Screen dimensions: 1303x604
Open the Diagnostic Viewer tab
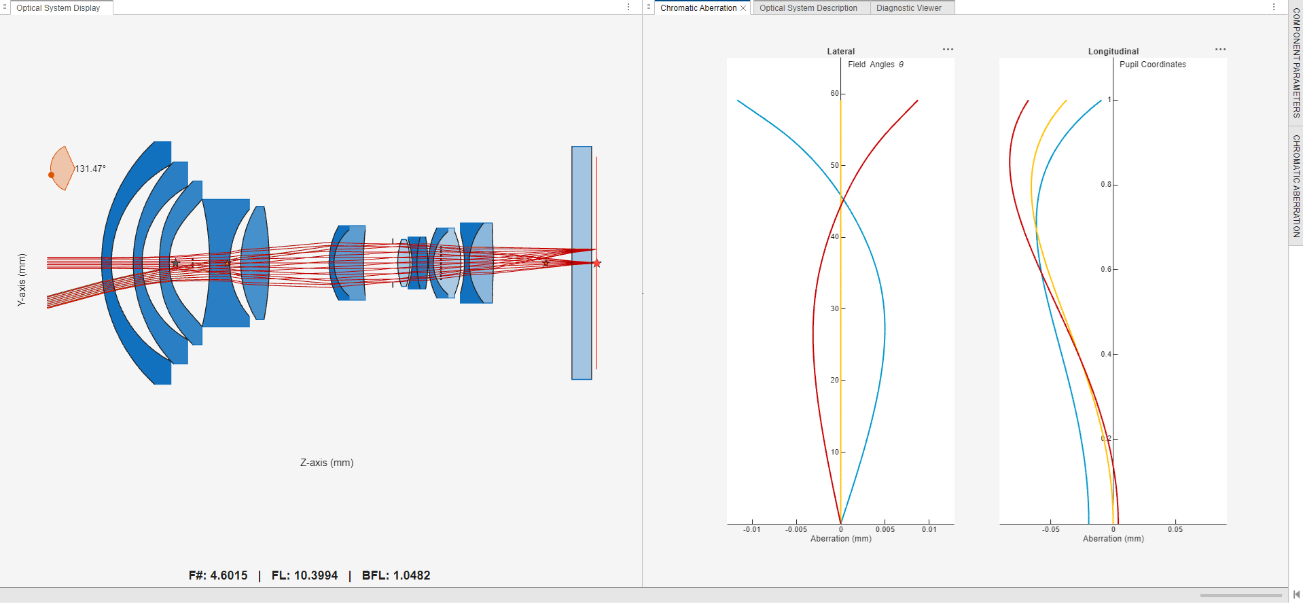(x=909, y=8)
